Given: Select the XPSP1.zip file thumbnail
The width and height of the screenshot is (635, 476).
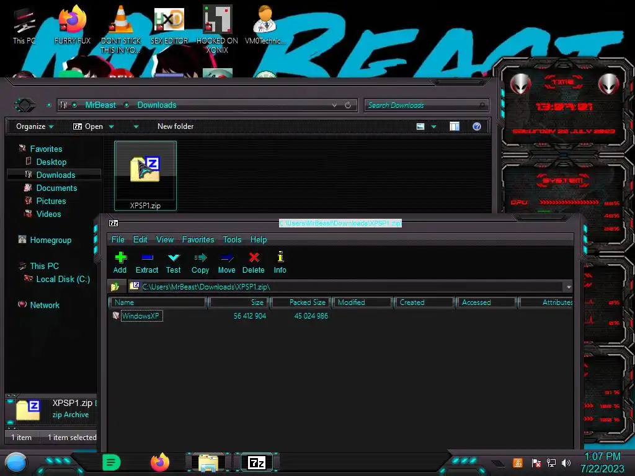Looking at the screenshot, I should pyautogui.click(x=145, y=175).
